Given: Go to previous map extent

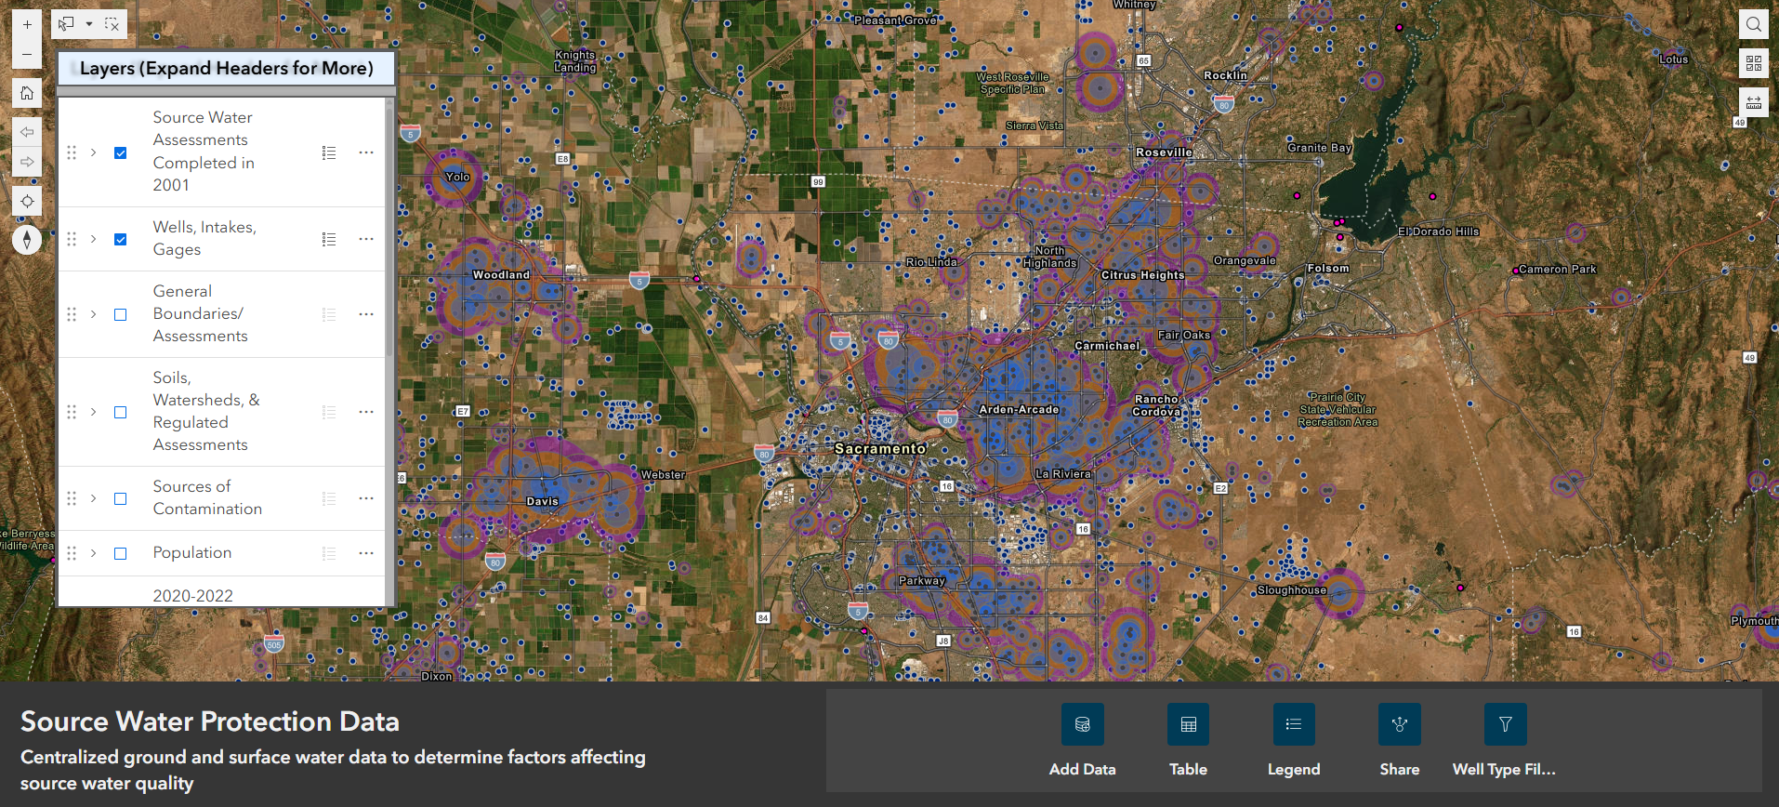Looking at the screenshot, I should [27, 132].
